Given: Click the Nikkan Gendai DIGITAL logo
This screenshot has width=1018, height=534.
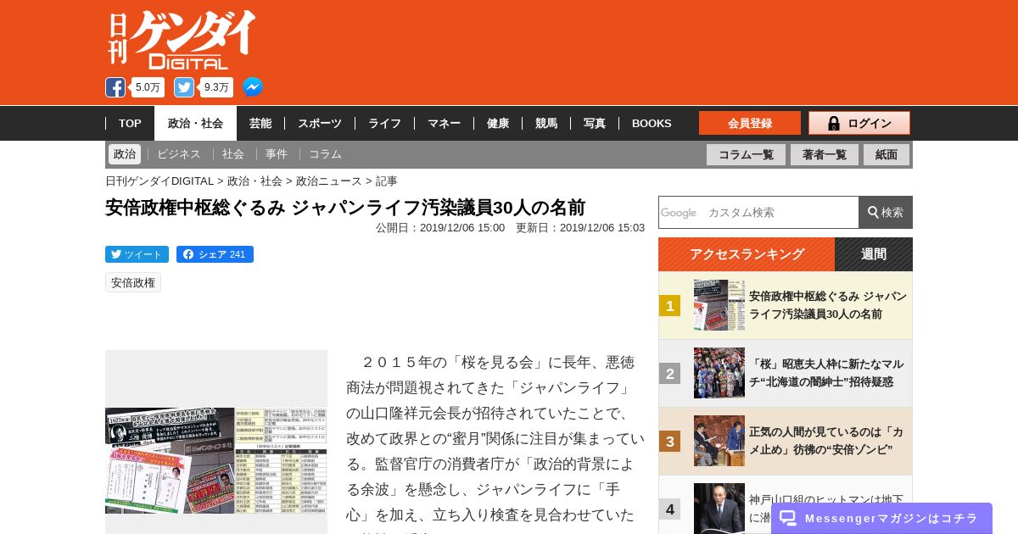Looking at the screenshot, I should (x=182, y=40).
